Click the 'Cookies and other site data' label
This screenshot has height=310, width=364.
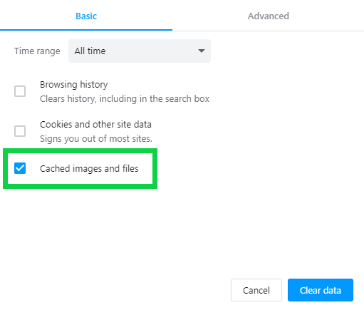(95, 125)
